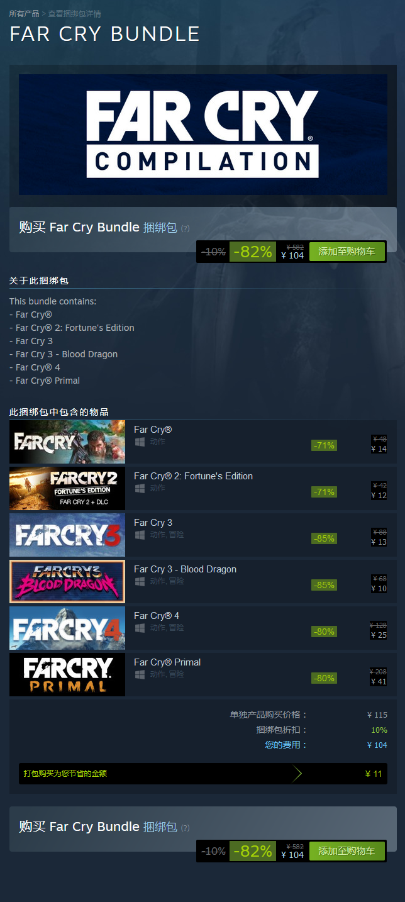Viewport: 405px width, 902px height.
Task: Open the Far Cry 2 Fortune's Edition thumbnail
Action: [x=67, y=488]
